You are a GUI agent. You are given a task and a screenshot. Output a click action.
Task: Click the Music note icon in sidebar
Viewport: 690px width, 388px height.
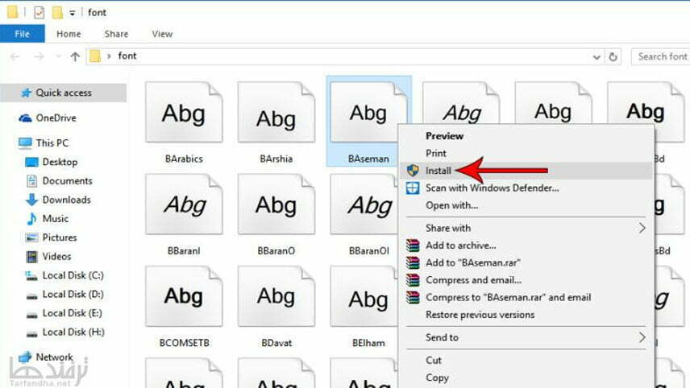[31, 219]
